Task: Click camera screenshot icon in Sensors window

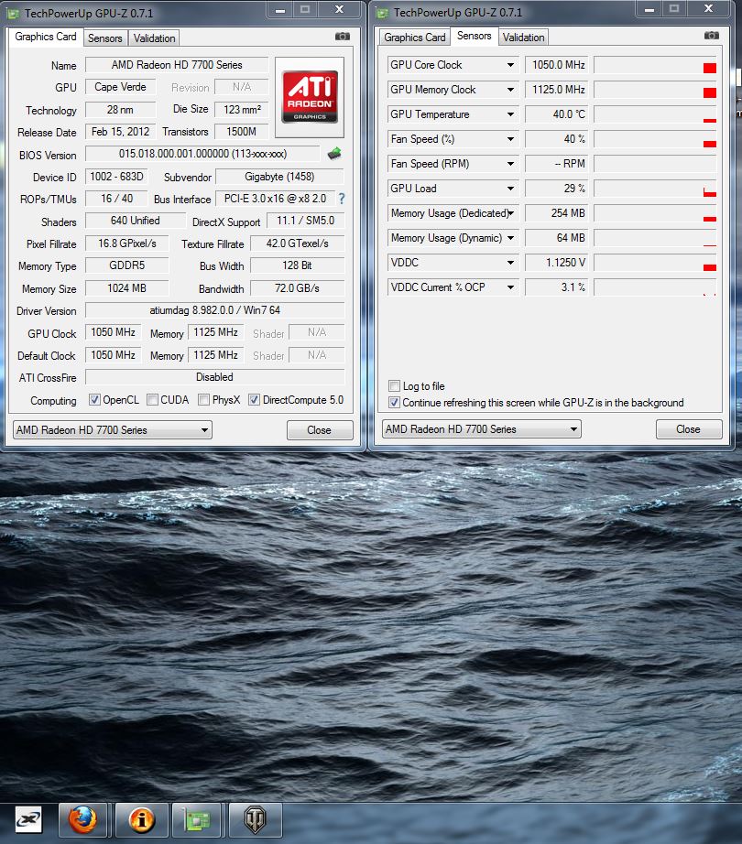Action: pyautogui.click(x=711, y=36)
